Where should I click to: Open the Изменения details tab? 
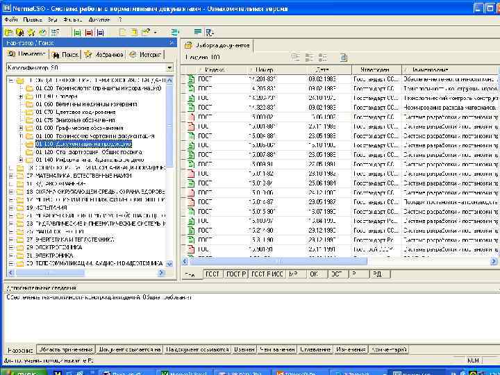pyautogui.click(x=351, y=349)
